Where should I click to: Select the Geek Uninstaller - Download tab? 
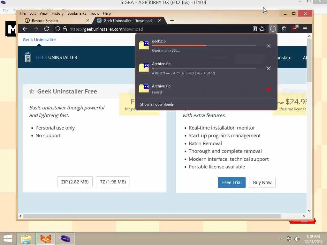[x=129, y=20]
